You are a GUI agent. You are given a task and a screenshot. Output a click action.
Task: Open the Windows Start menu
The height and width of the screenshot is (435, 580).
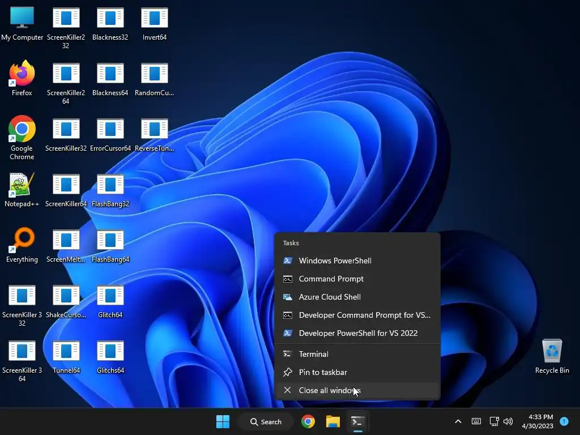[x=223, y=421]
